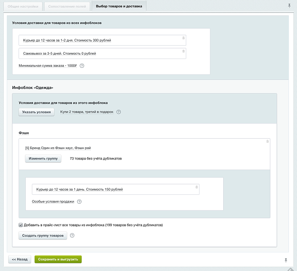Open help for Минимальная сумма заказа
Screen dimensions: 297x271
coord(82,66)
